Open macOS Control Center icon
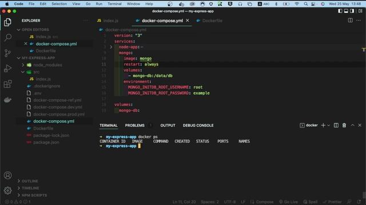 pos(313,4)
